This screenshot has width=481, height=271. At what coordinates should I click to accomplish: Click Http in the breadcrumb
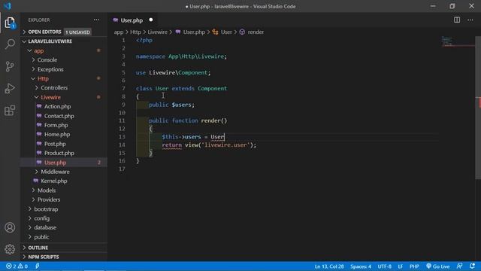point(135,32)
